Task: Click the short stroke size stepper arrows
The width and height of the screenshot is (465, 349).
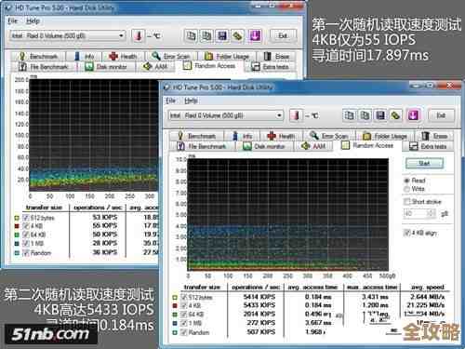Action: (431, 213)
